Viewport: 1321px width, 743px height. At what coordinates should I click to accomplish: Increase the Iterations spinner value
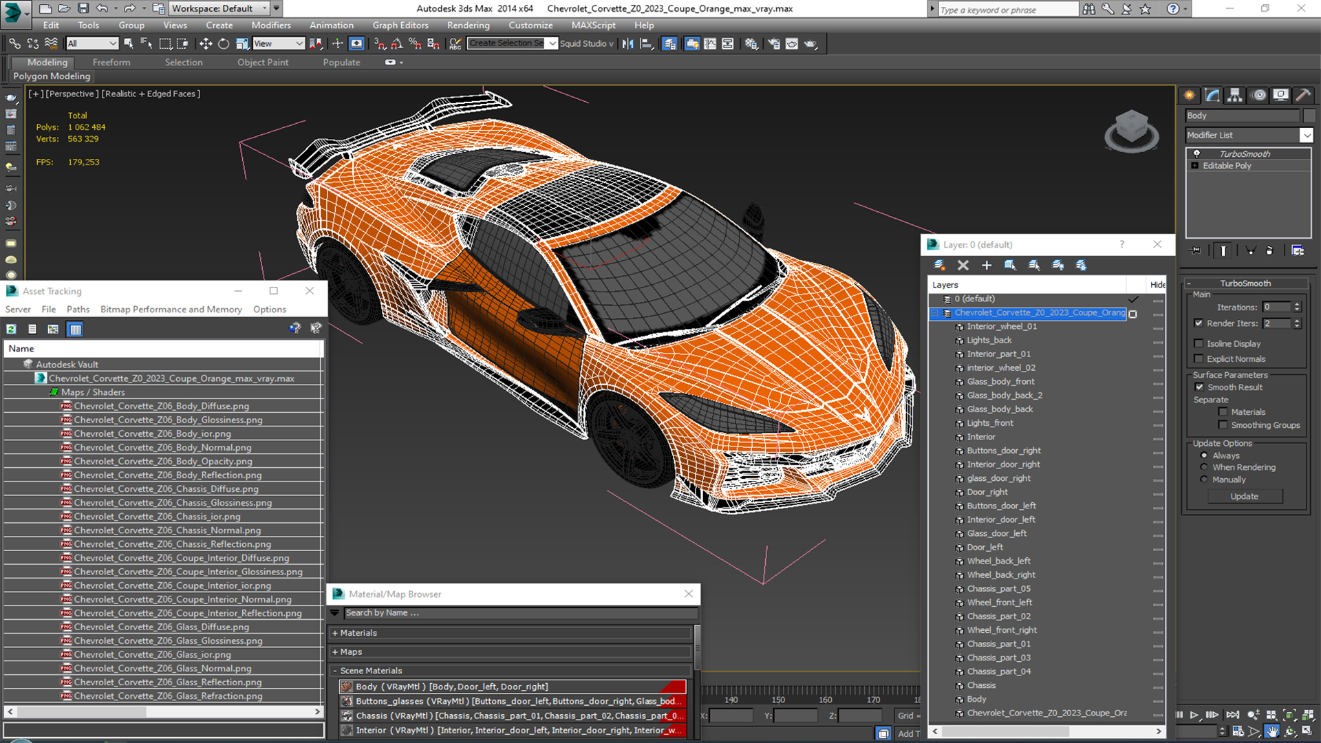coord(1297,305)
